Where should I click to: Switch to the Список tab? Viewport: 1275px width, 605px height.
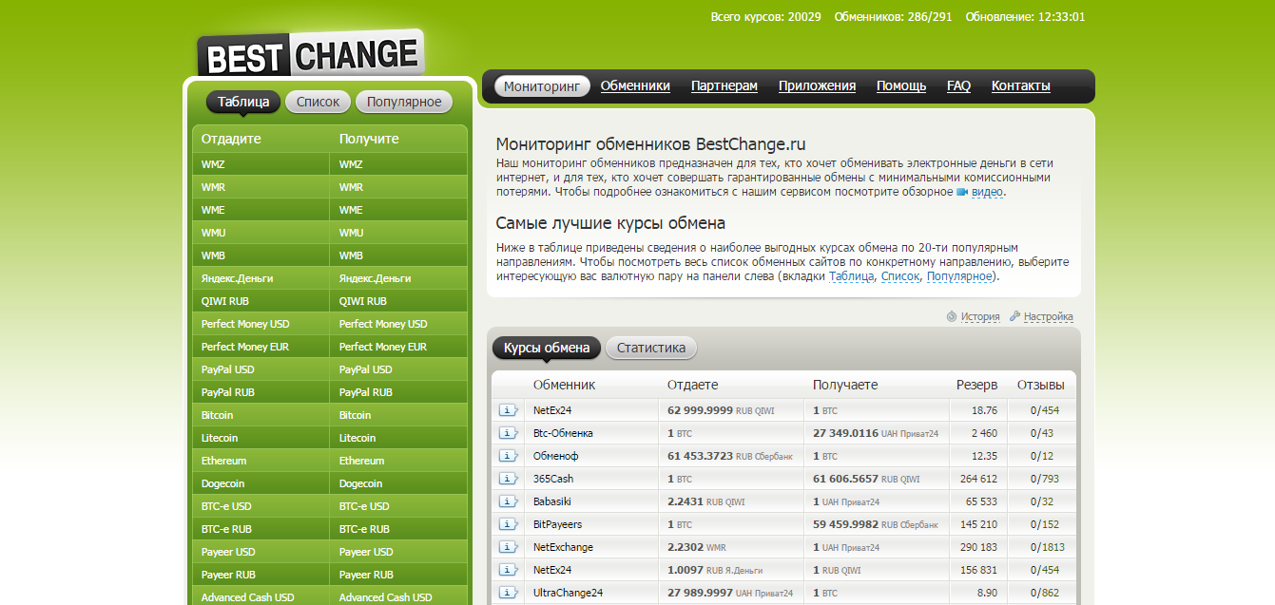318,102
